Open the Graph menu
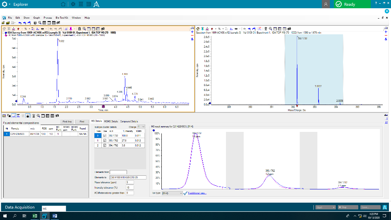391x220 pixels. coord(37,18)
